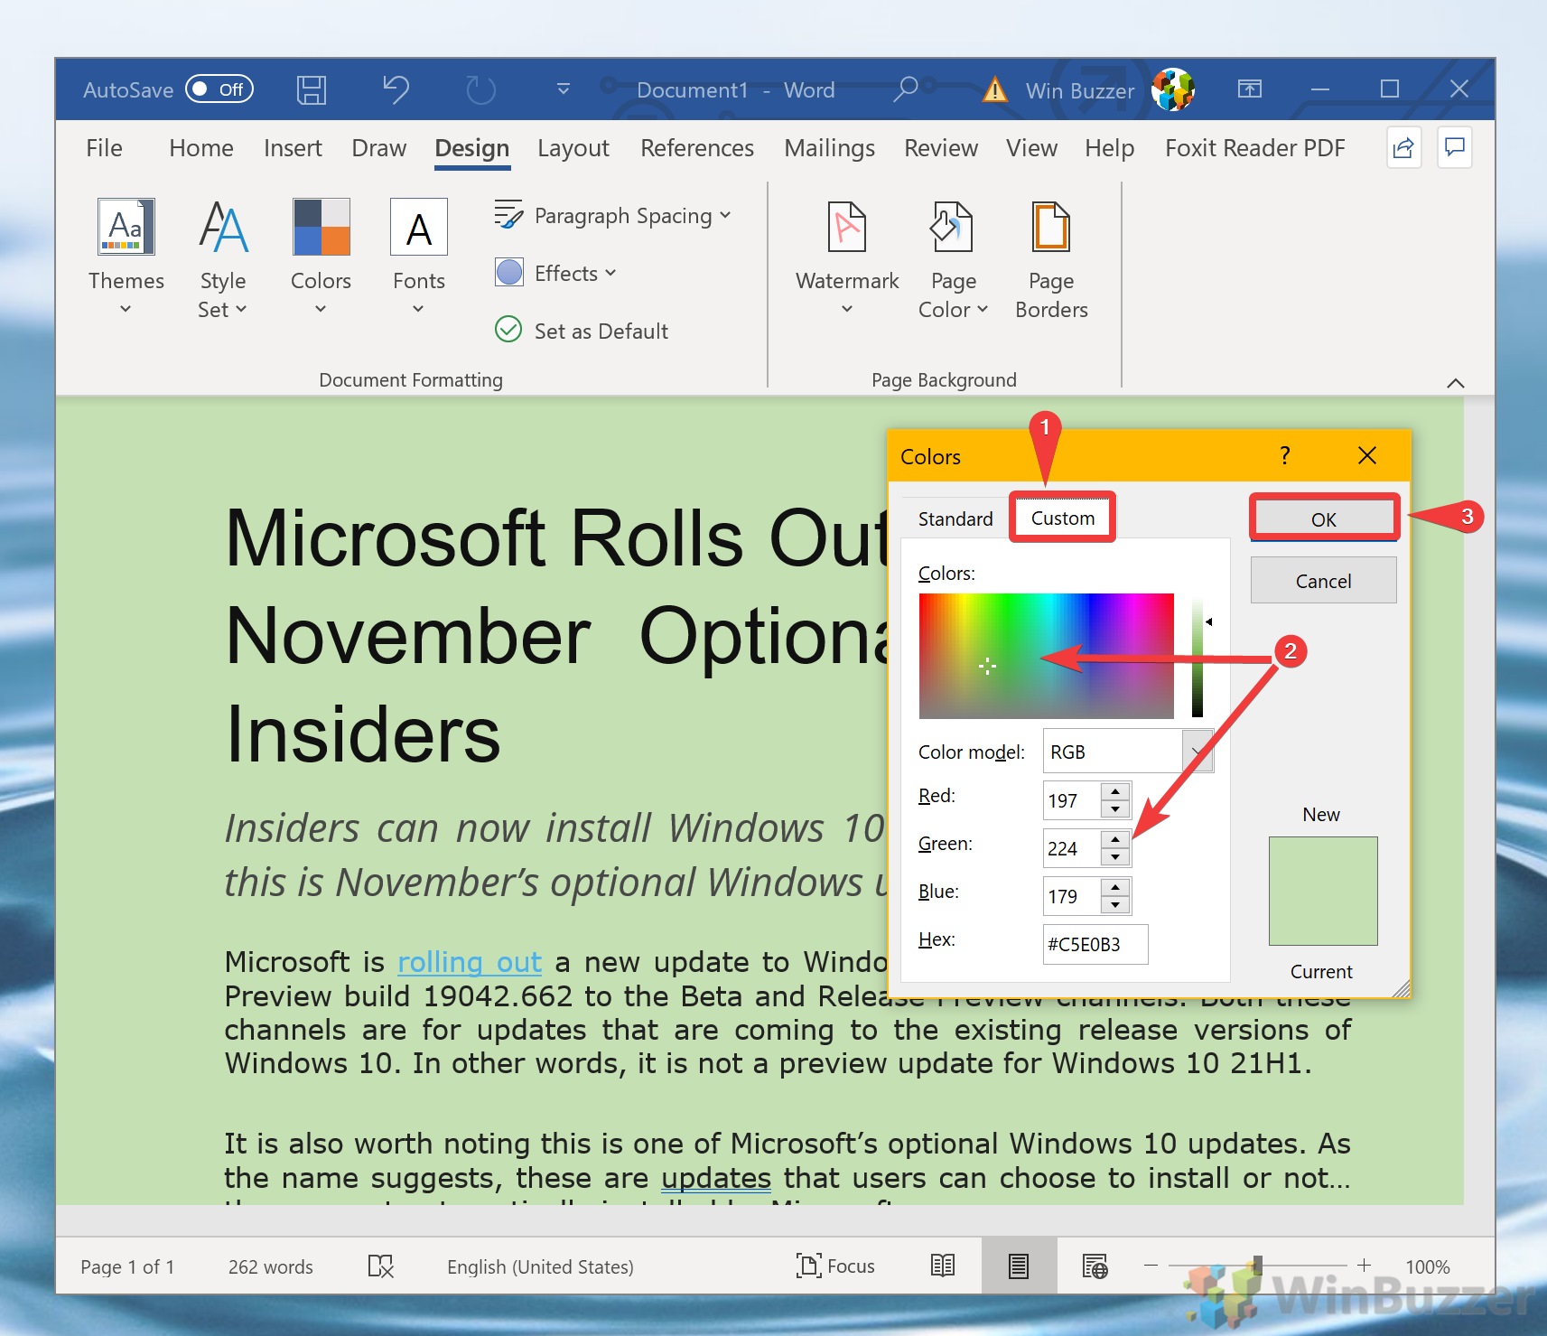
Task: Click the Watermark icon
Action: [x=847, y=227]
